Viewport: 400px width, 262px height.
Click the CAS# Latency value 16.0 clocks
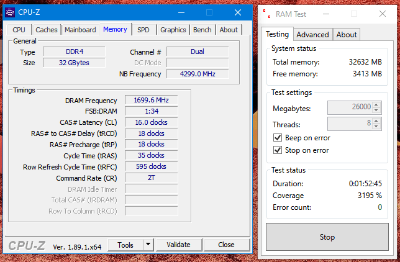[152, 122]
